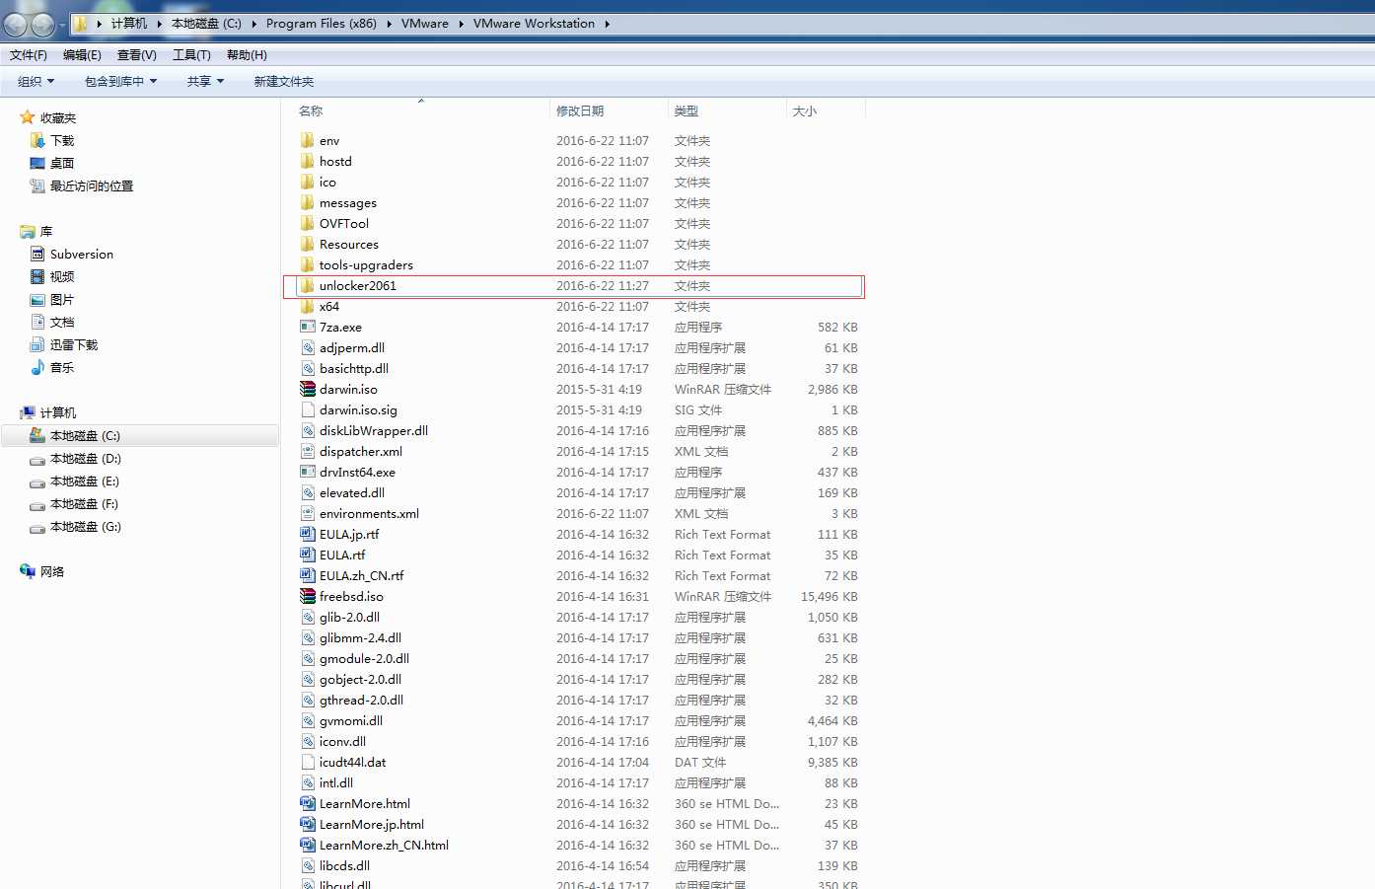Select 本地磁盘 (C:) in sidebar
This screenshot has height=889, width=1375.
click(x=140, y=435)
